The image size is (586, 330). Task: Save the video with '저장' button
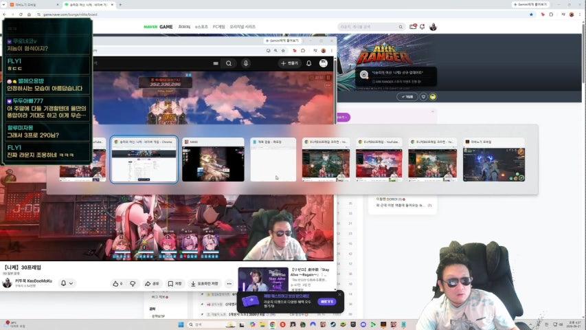174,284
